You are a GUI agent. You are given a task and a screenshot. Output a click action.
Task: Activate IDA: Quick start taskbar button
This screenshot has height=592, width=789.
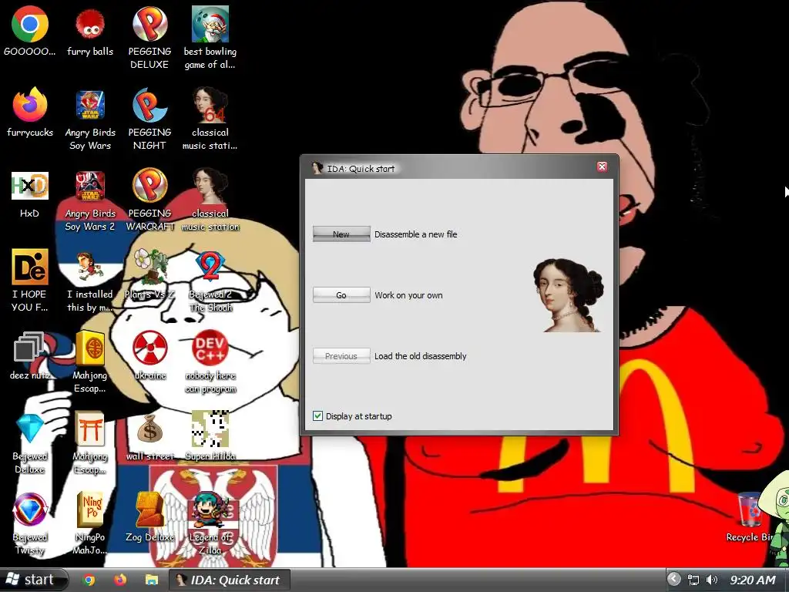click(x=229, y=580)
